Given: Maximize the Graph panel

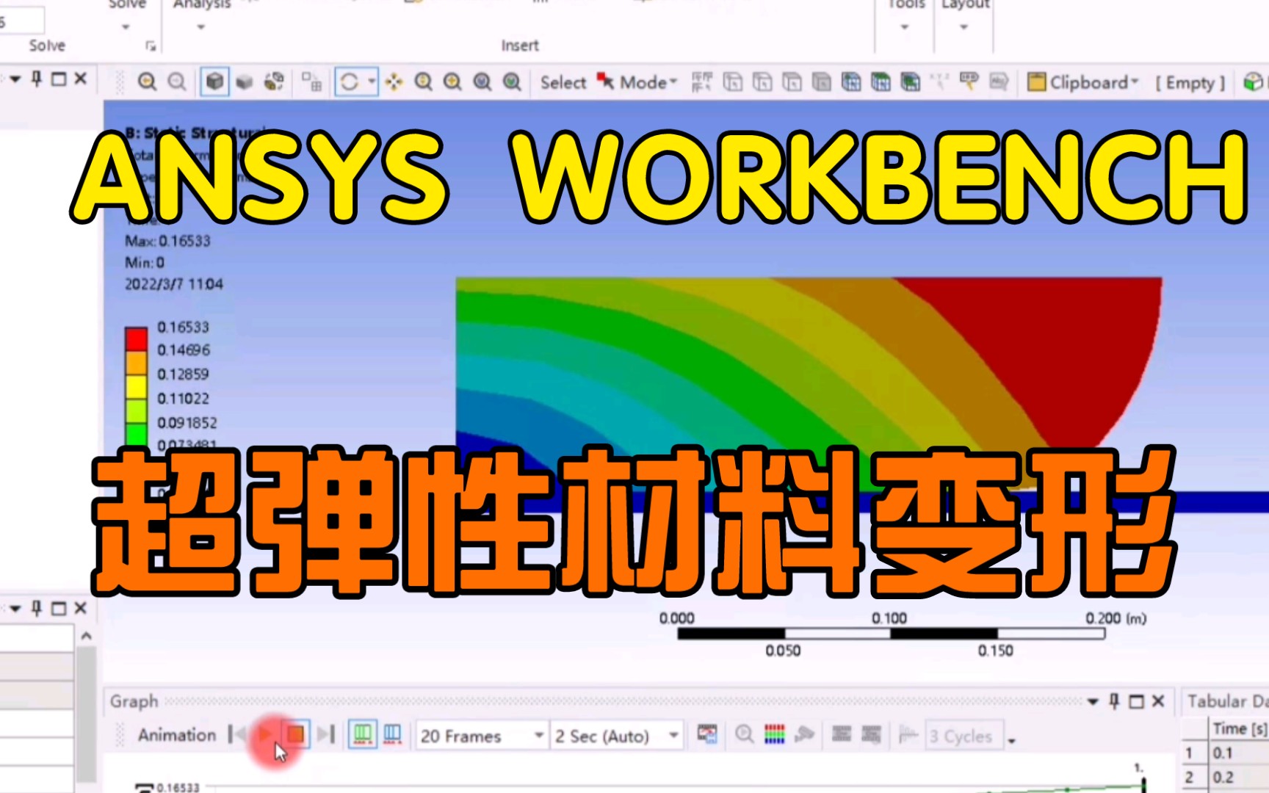Looking at the screenshot, I should tap(1136, 701).
